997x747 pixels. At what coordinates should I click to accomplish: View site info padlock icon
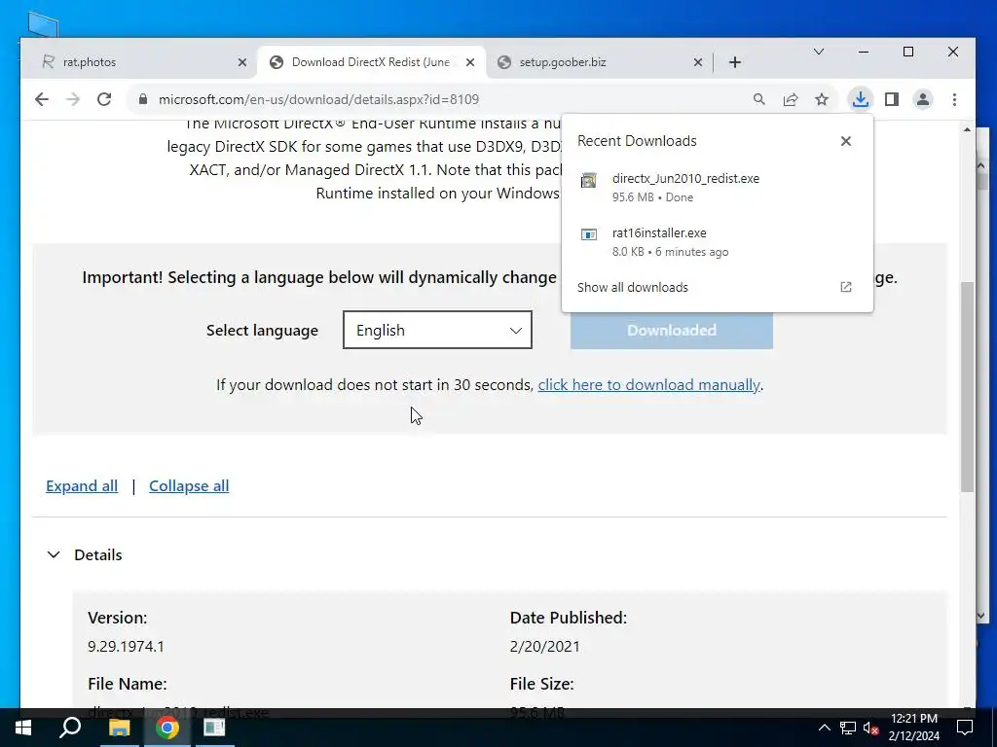tap(143, 99)
